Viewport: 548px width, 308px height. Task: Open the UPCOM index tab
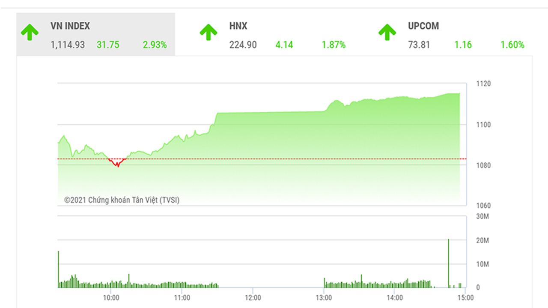[x=453, y=34]
